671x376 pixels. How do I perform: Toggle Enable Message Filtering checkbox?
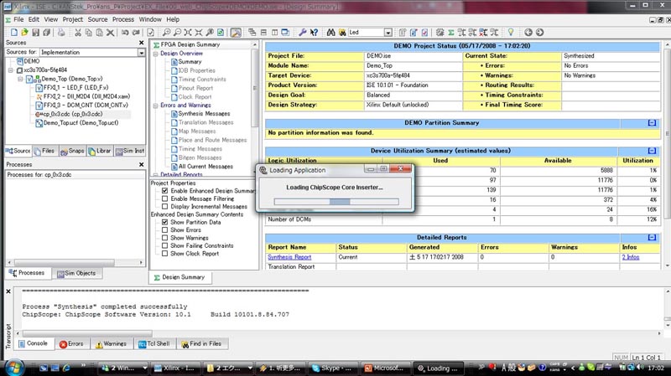point(164,198)
